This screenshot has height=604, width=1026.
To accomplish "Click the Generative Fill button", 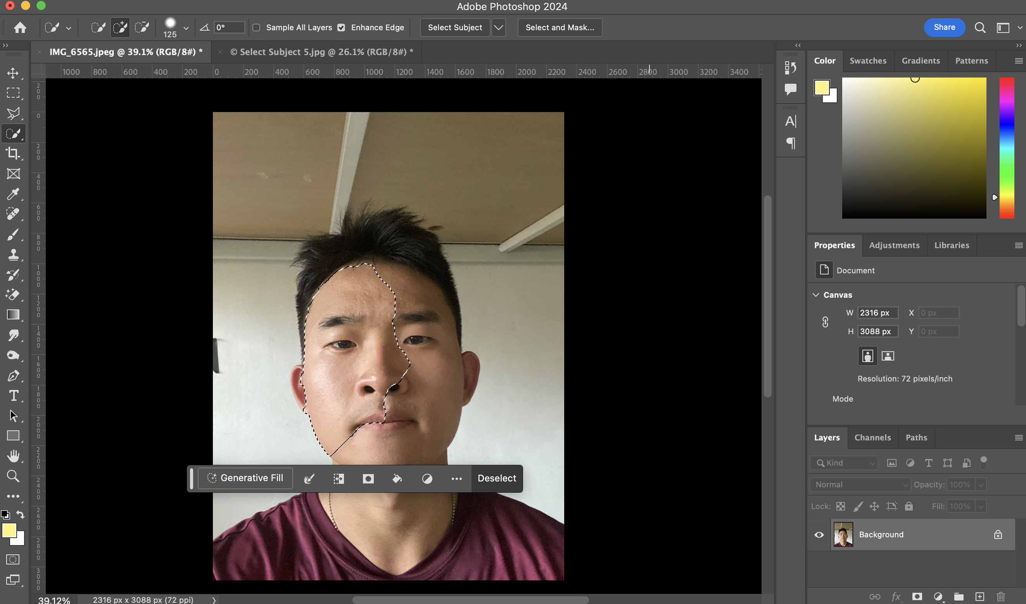I will [x=245, y=478].
